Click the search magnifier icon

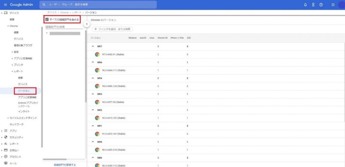click(44, 5)
